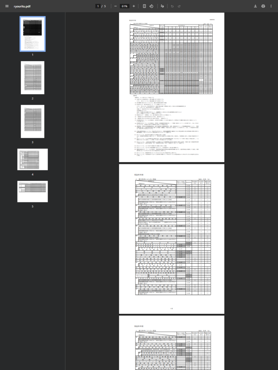Click the undo arrow
Screen dimensions: 278x370
[172, 6]
